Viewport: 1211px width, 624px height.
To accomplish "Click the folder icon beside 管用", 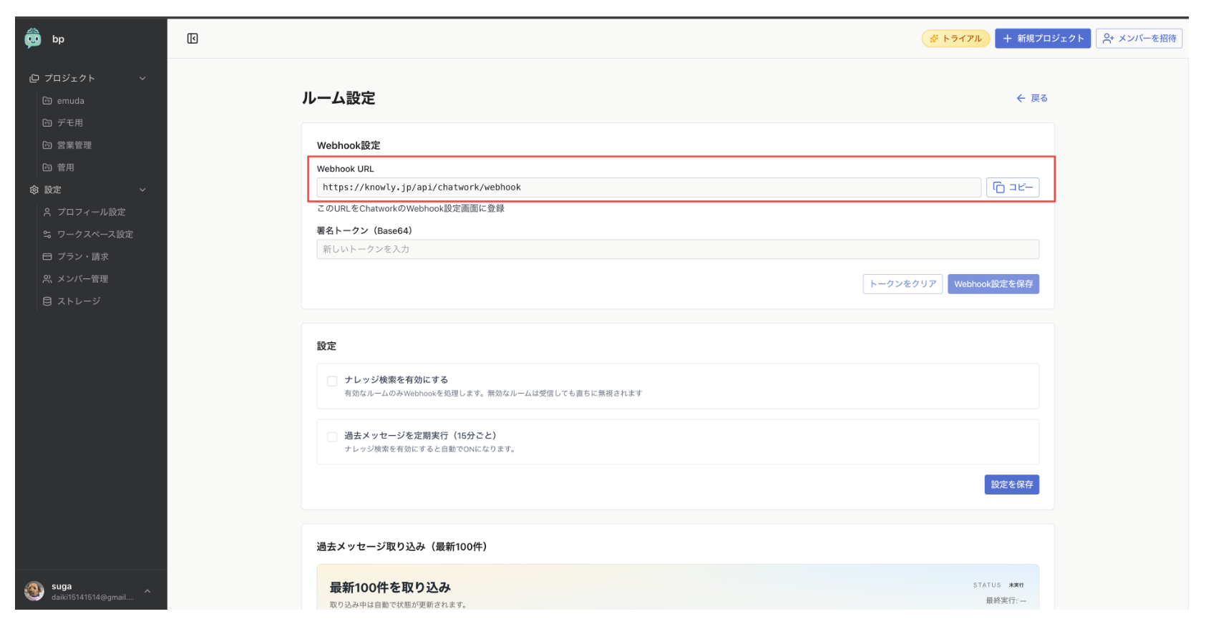I will pyautogui.click(x=47, y=167).
